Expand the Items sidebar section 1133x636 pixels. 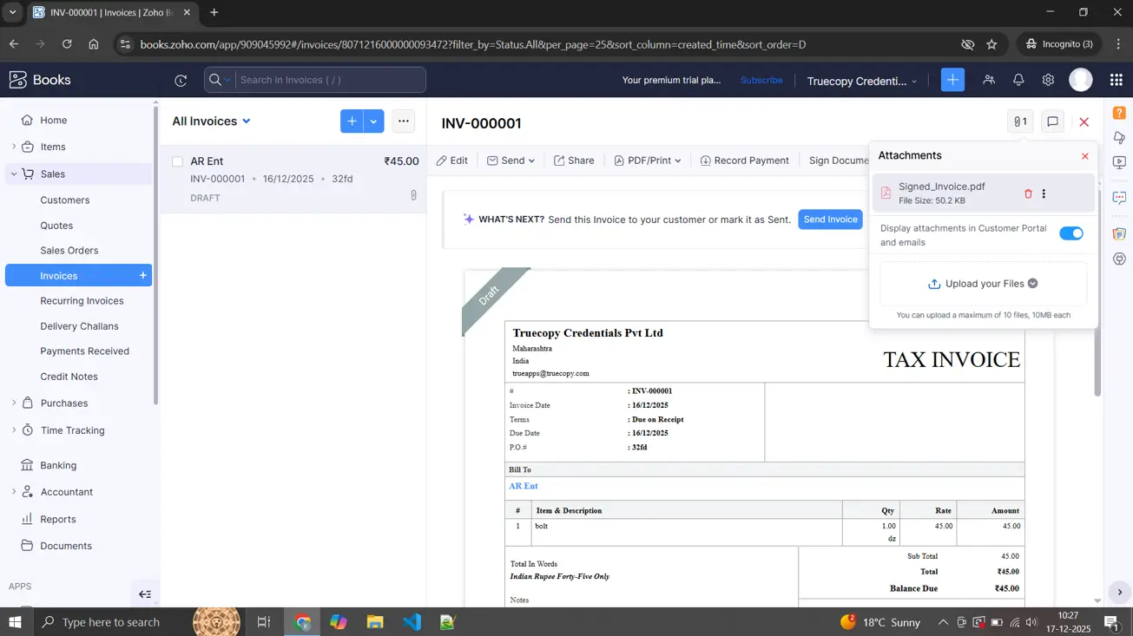(x=14, y=147)
